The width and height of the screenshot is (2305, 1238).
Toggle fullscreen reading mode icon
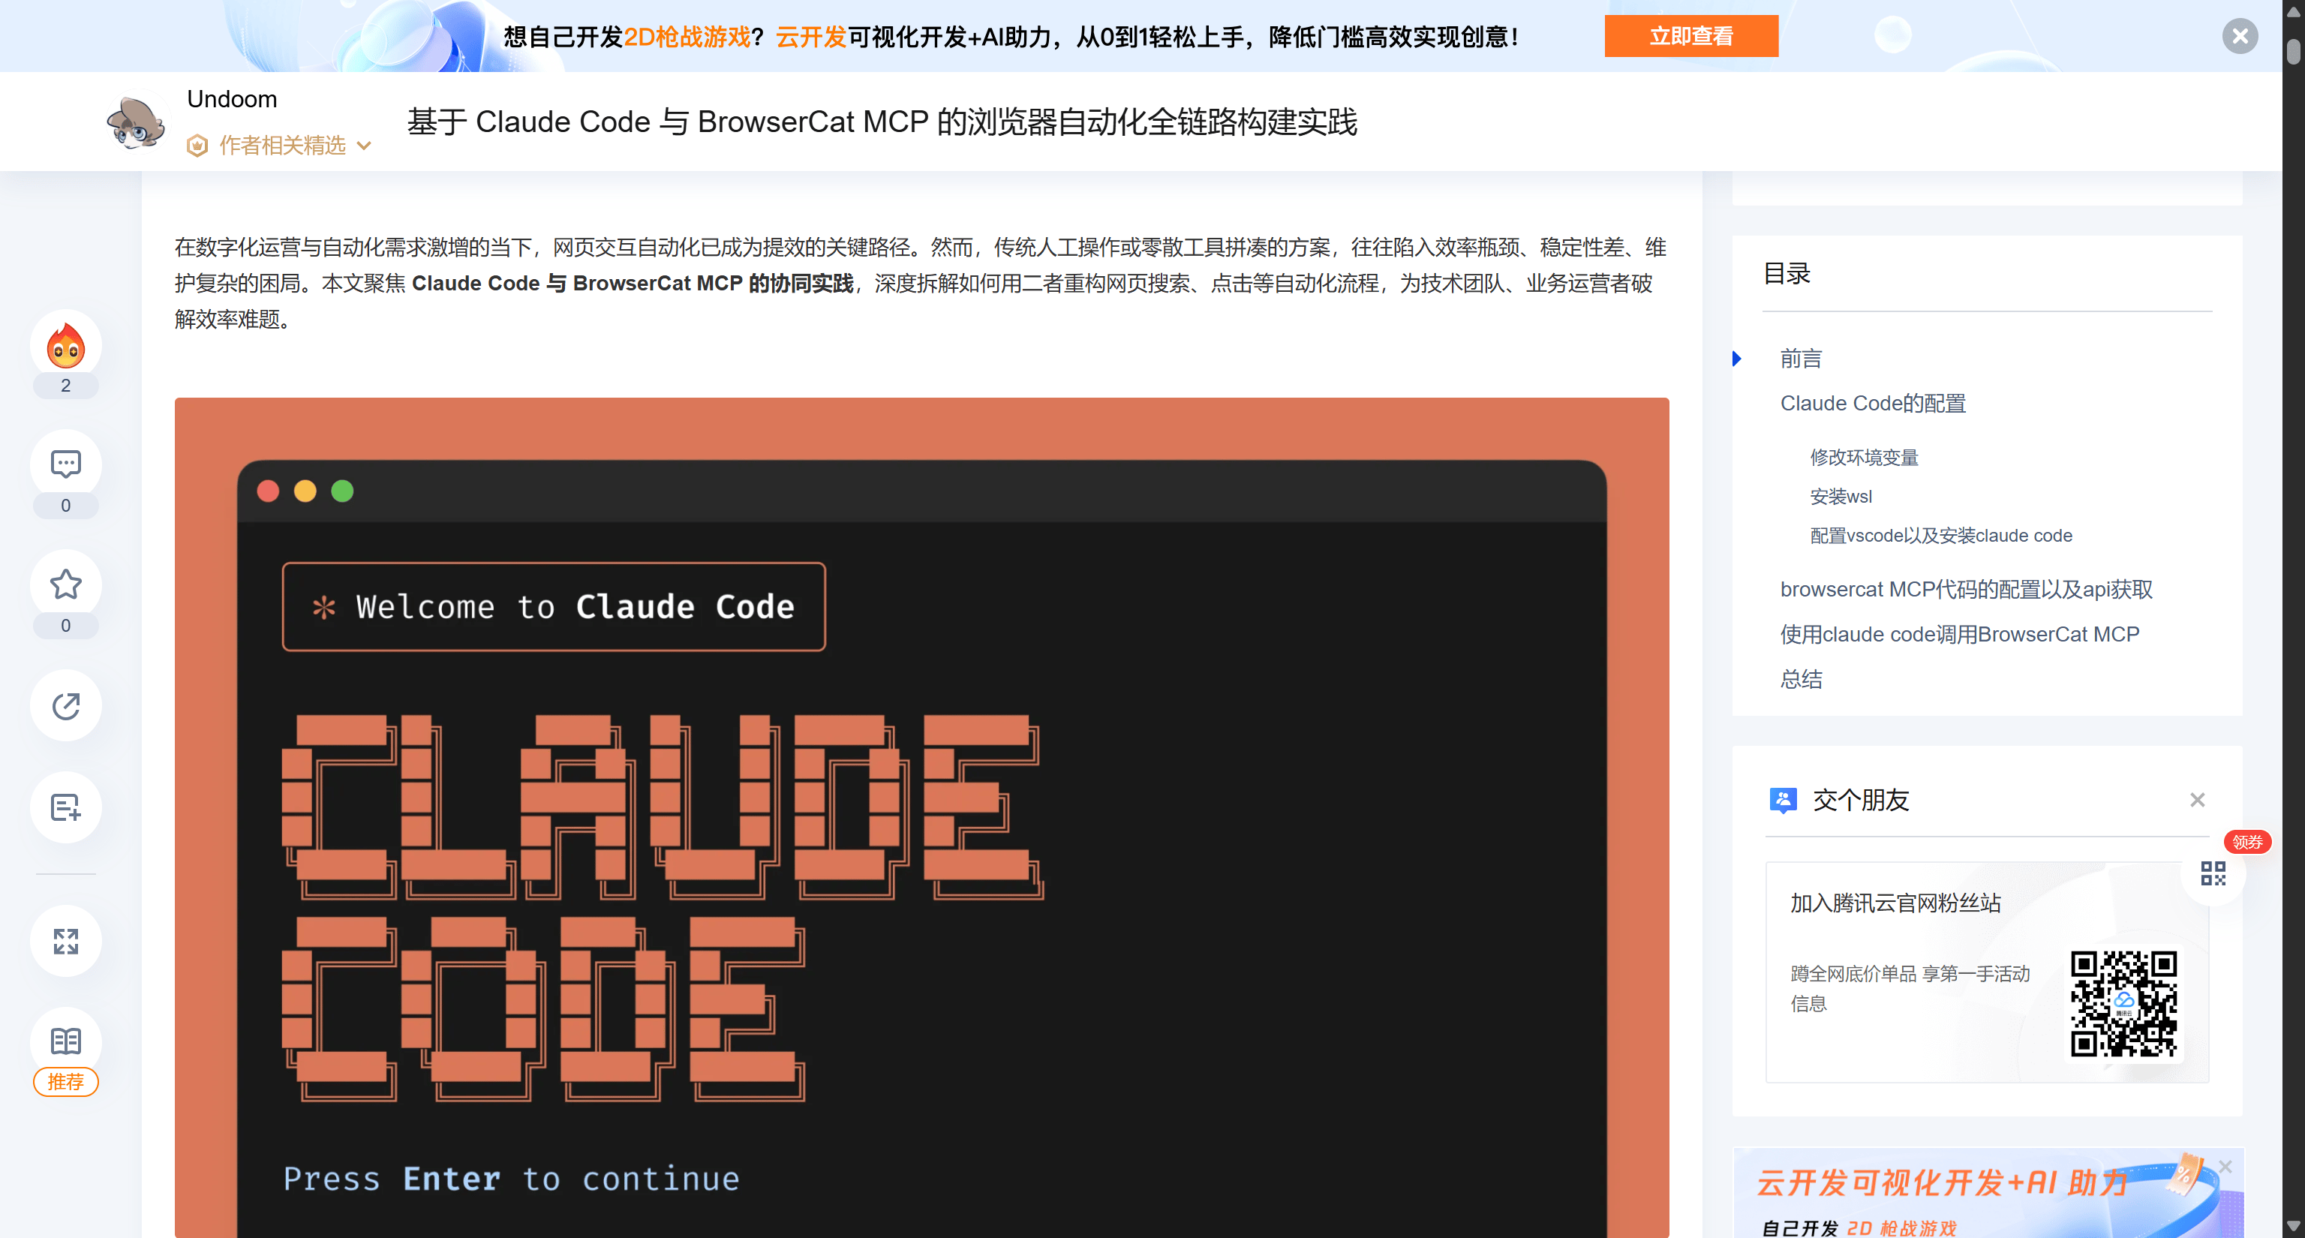tap(65, 940)
